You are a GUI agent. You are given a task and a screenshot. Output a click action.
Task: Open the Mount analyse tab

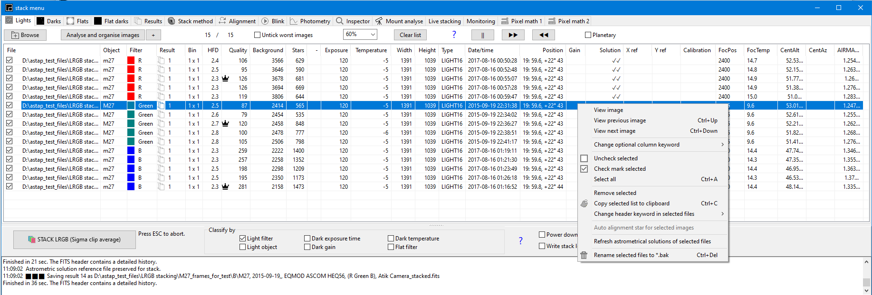coord(399,21)
